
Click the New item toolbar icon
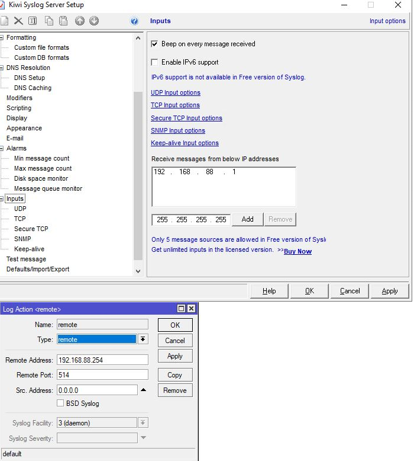[x=4, y=21]
